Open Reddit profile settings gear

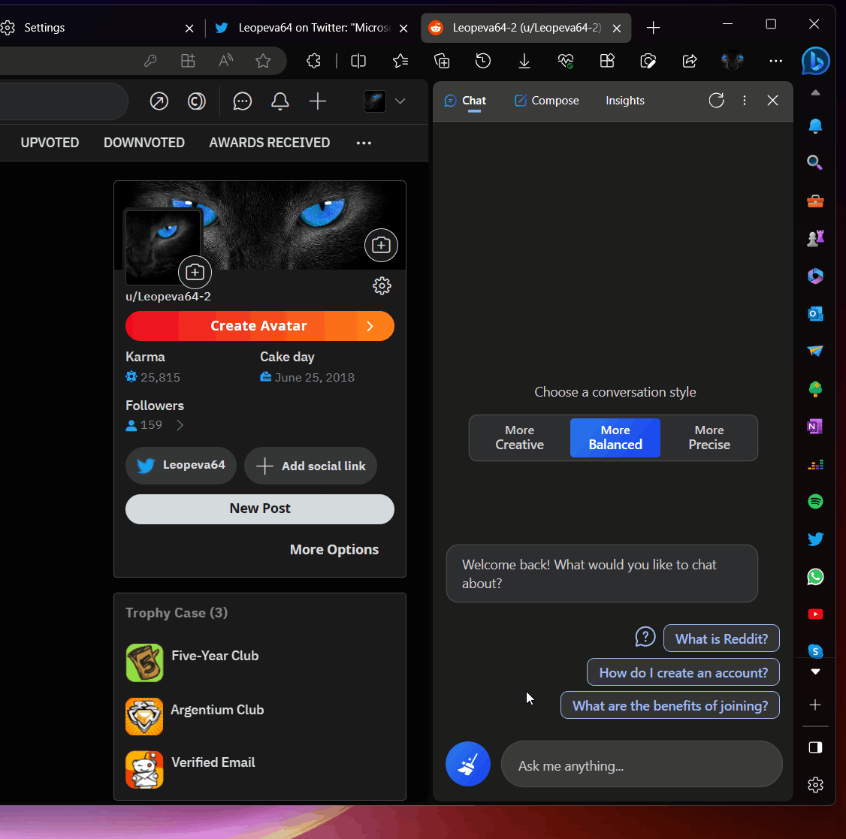pos(382,286)
